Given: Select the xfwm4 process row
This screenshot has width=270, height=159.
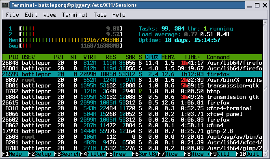Looking at the screenshot, I should click(132, 125).
